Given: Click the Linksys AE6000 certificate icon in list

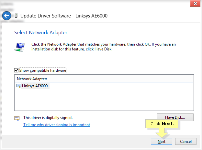Looking at the screenshot, I should click(19, 86).
